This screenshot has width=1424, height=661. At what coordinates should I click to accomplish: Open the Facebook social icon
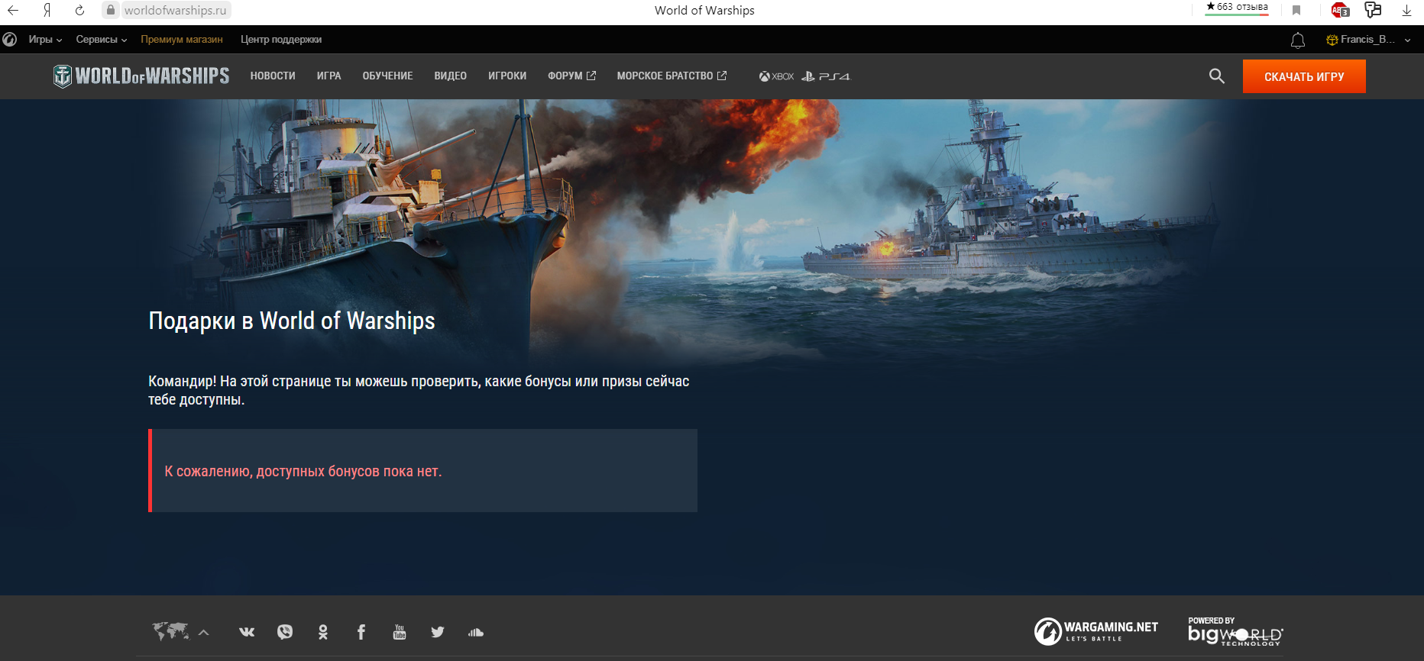[361, 632]
